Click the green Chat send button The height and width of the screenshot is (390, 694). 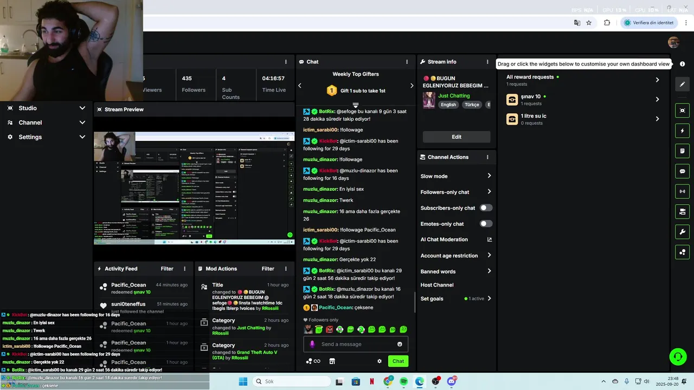tap(398, 361)
